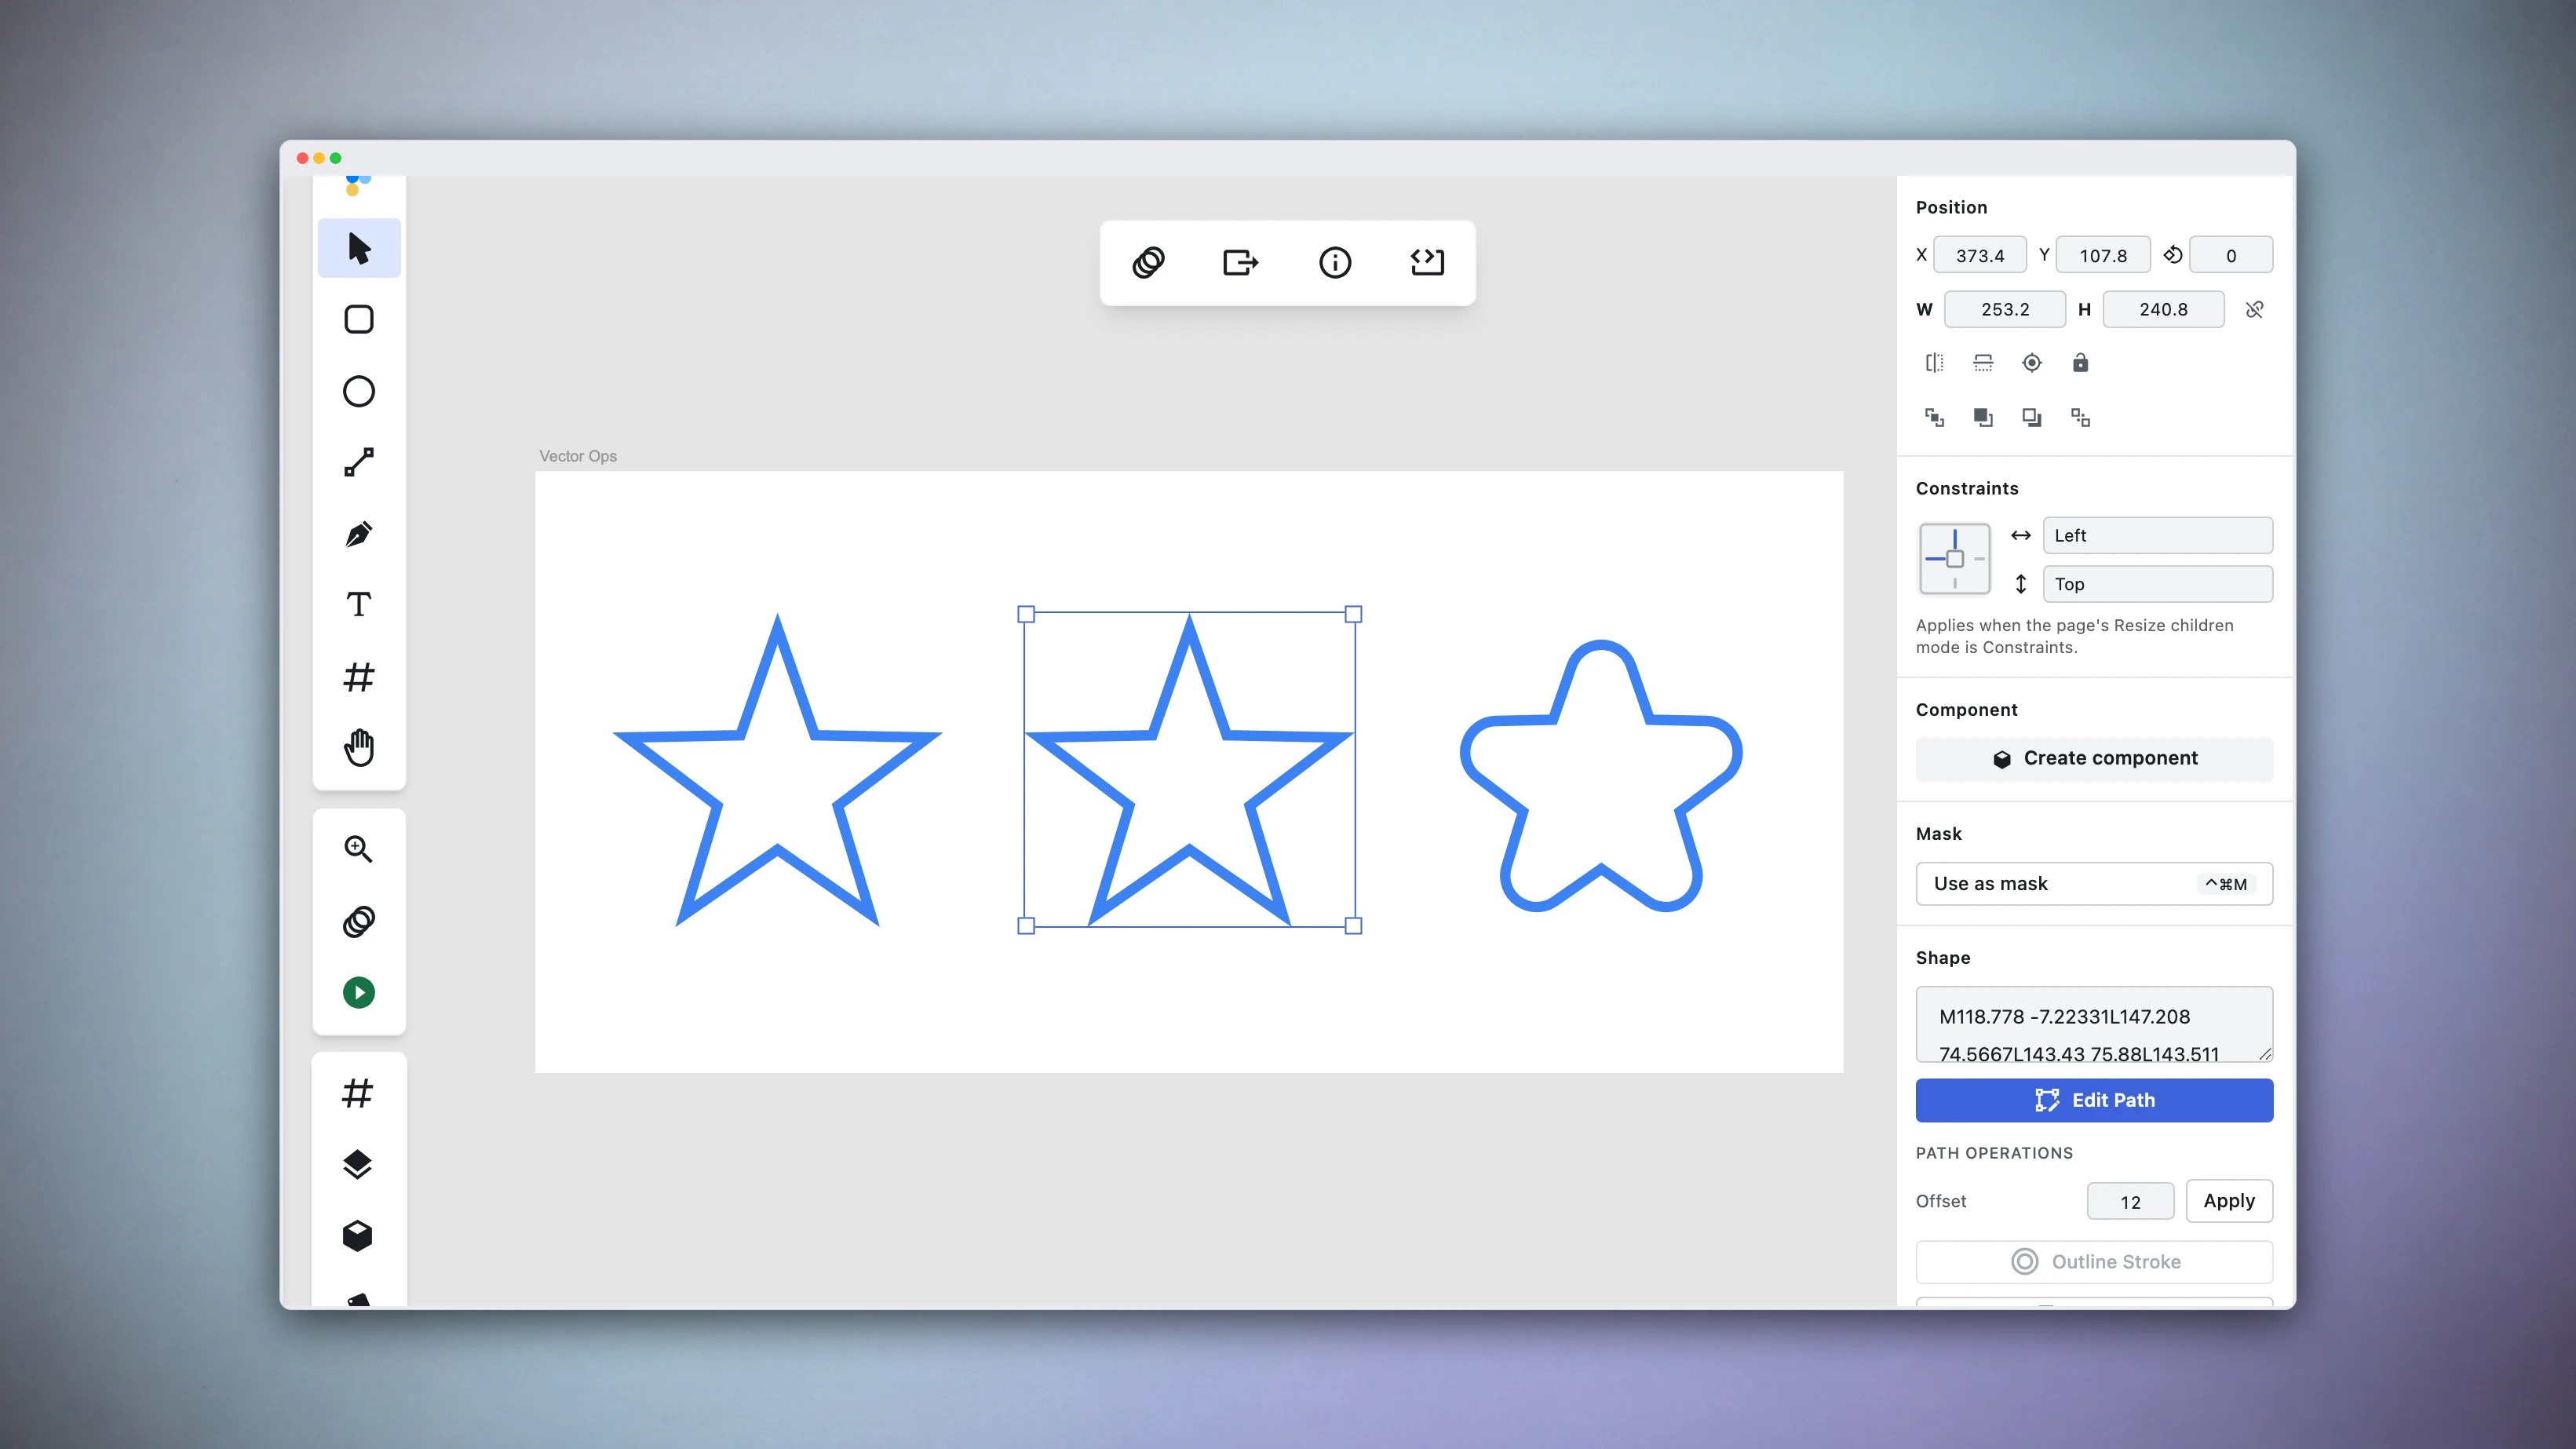2576x1449 pixels.
Task: Click the height field 240.8
Action: [2163, 310]
